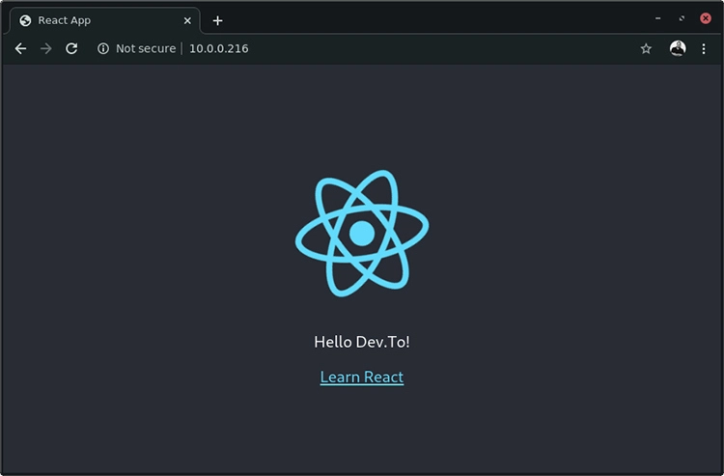Follow the Learn React link

point(362,378)
